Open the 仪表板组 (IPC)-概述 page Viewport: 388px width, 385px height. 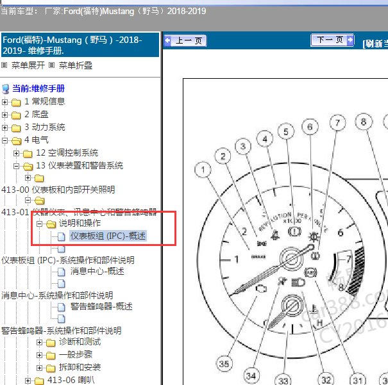coord(108,236)
